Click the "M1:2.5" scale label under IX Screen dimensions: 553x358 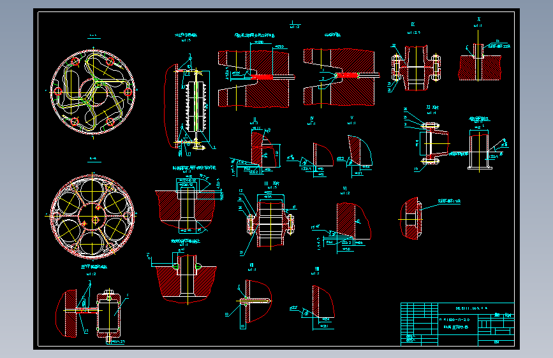[414, 32]
